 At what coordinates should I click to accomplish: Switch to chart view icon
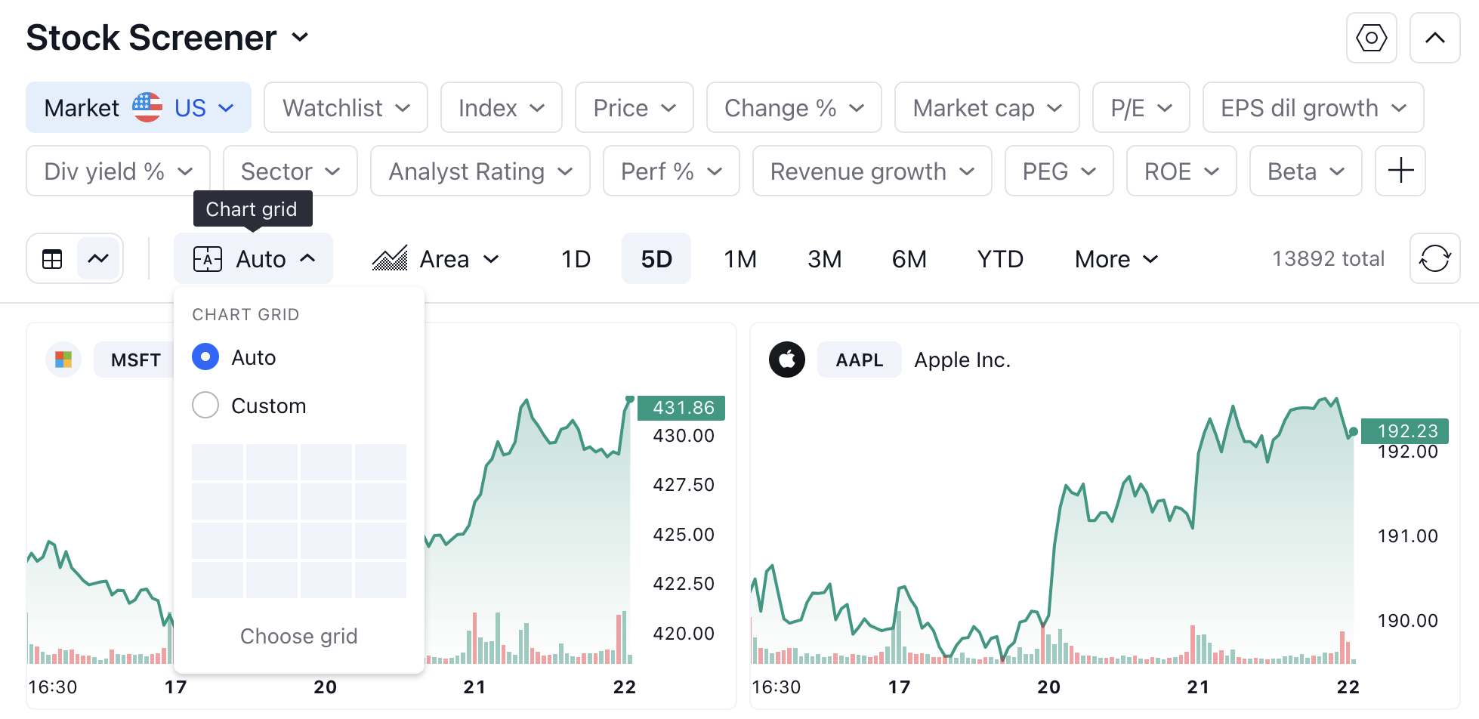(98, 259)
